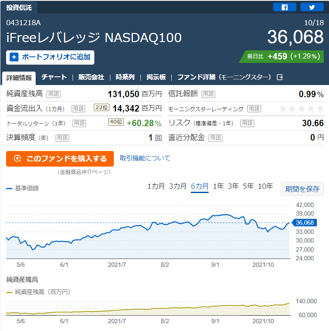The height and width of the screenshot is (331, 329).
Task: Set chart period to 3年
Action: (233, 186)
